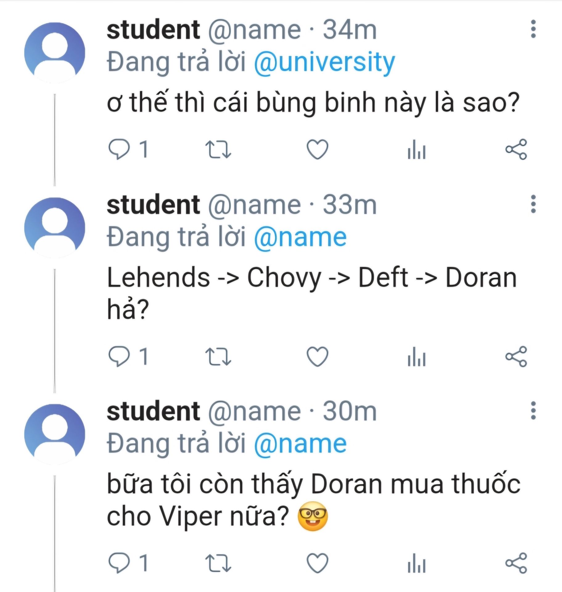The image size is (562, 592).
Task: Open more options for 33m tweet
Action: pyautogui.click(x=533, y=204)
